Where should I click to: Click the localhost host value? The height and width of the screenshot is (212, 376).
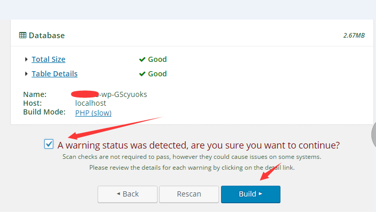click(x=91, y=103)
